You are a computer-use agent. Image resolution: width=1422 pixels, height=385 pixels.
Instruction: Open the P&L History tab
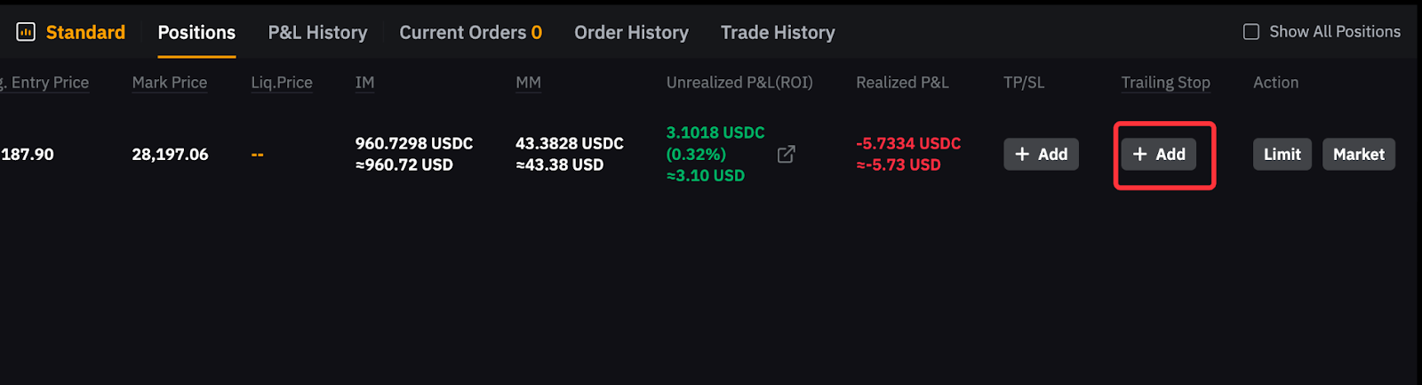[x=317, y=33]
